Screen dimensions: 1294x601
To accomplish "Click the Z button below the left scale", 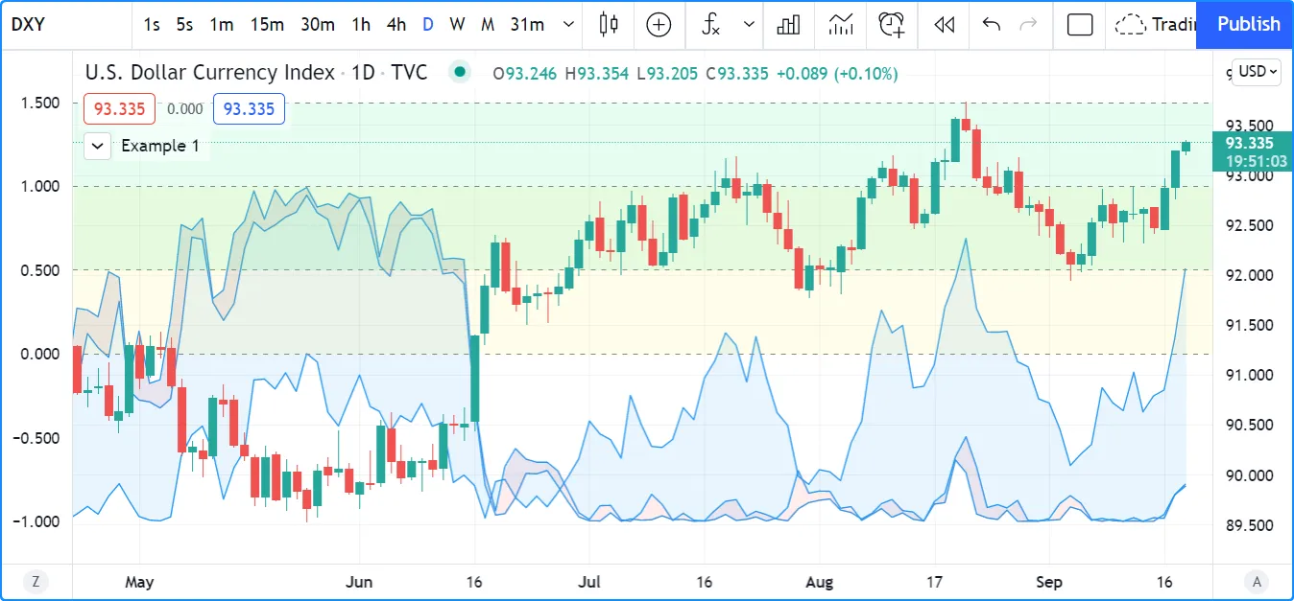I will click(x=36, y=580).
